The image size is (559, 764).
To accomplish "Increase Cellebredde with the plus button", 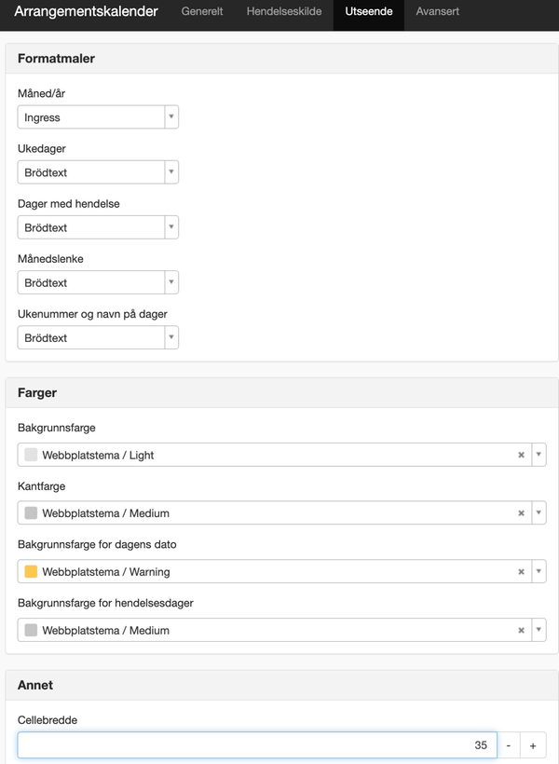I will coord(533,745).
